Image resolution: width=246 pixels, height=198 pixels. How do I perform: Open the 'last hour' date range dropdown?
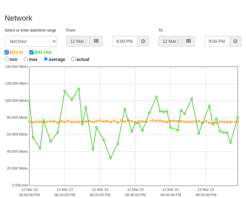click(31, 41)
